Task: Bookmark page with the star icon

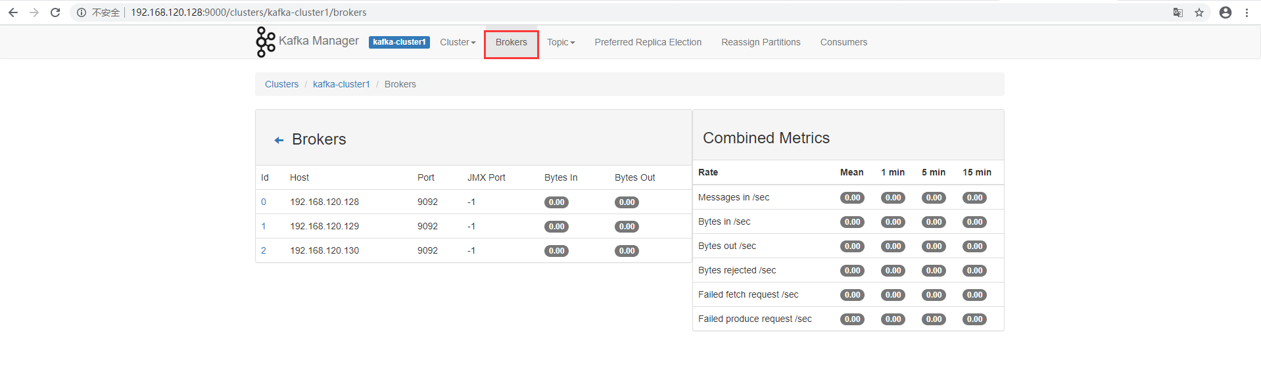Action: click(x=1199, y=12)
